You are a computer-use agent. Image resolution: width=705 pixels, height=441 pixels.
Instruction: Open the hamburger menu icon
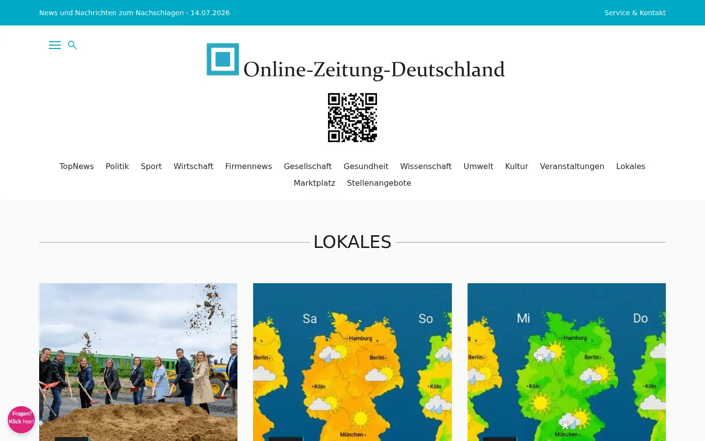55,45
